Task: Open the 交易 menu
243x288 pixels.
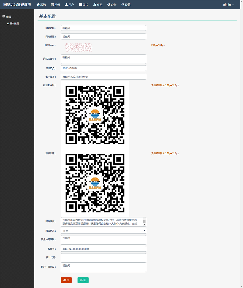Action: (x=98, y=5)
